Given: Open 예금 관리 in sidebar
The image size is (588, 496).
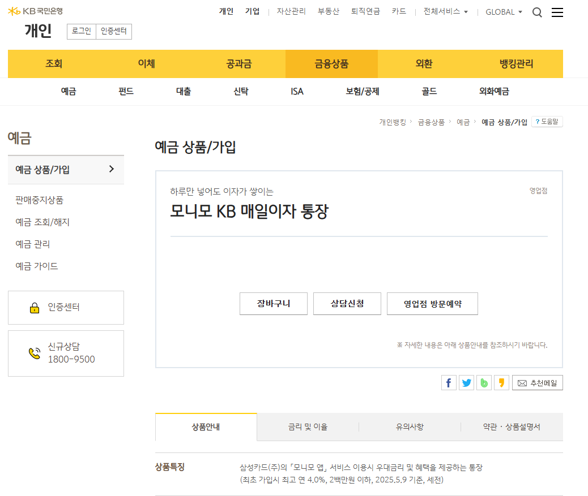Looking at the screenshot, I should click(33, 244).
